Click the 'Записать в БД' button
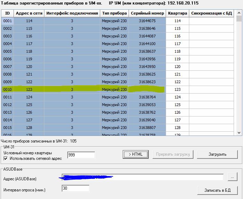Image resolution: width=243 pixels, height=199 pixels. [217, 190]
